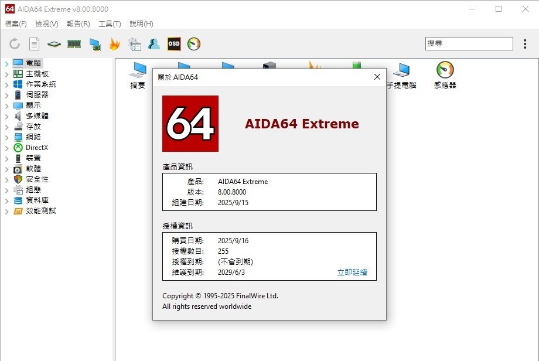
Task: Click the 立即延續 renew link
Action: [352, 273]
